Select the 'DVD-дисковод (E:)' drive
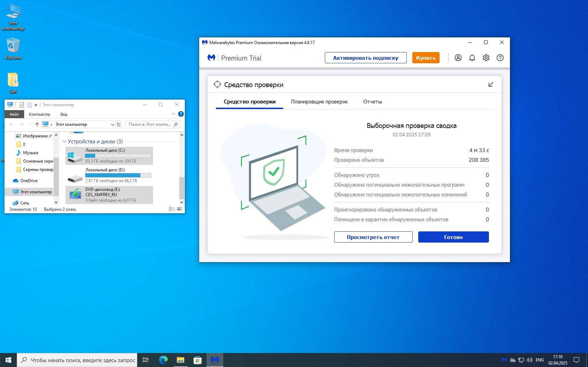588x367 pixels. pyautogui.click(x=109, y=195)
